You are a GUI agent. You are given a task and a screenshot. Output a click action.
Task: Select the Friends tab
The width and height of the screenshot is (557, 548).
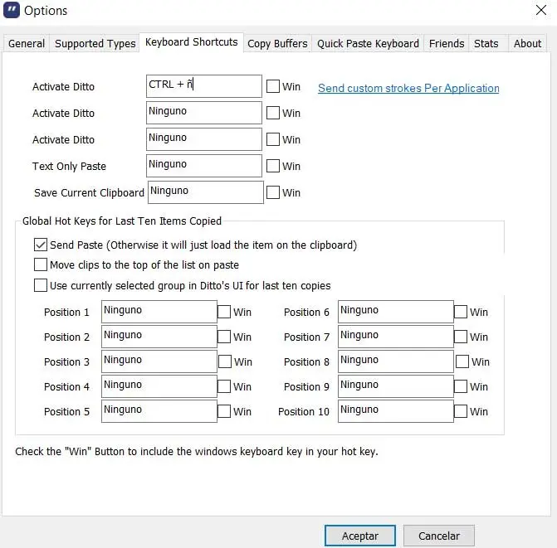tap(447, 43)
